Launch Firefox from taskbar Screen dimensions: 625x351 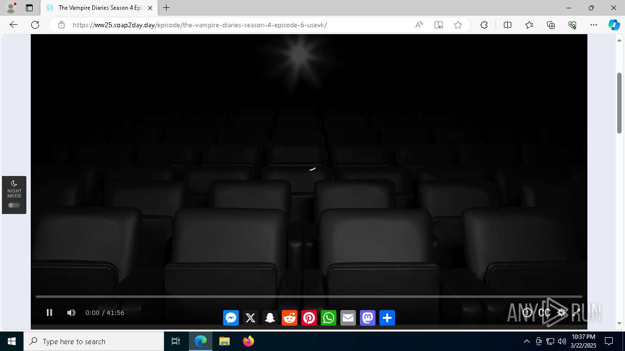tap(248, 341)
